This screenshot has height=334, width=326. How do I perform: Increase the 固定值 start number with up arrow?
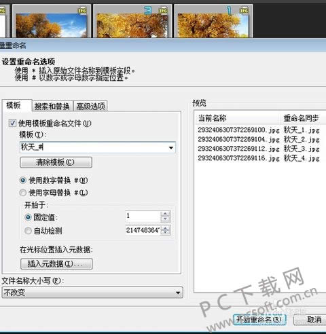tap(165, 213)
